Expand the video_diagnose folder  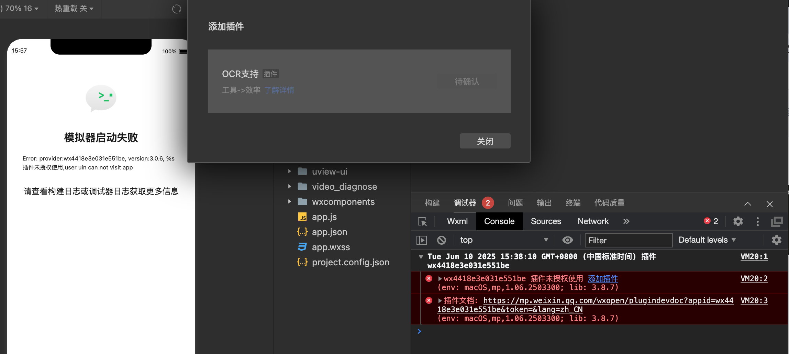[x=289, y=186]
